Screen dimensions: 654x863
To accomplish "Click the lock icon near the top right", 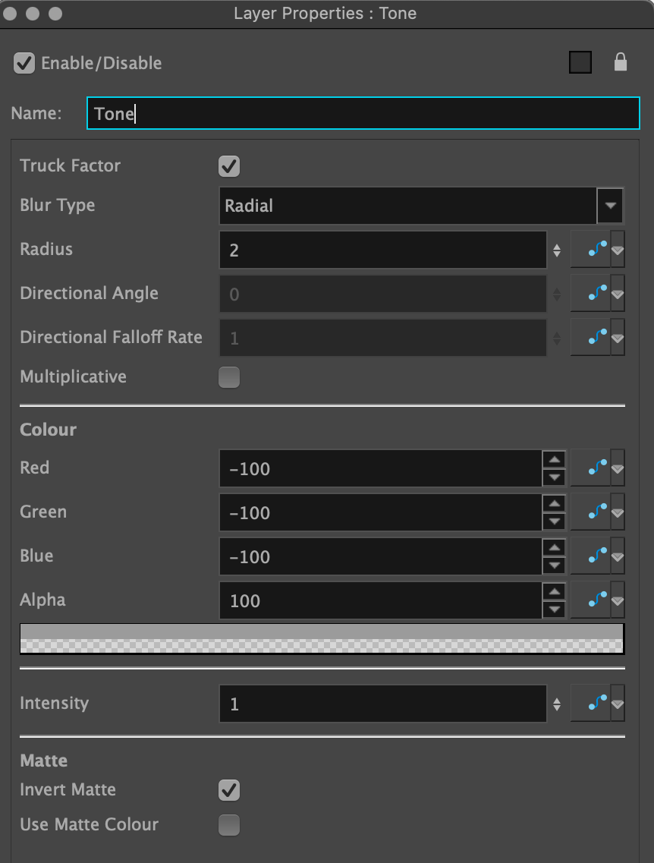I will click(621, 62).
